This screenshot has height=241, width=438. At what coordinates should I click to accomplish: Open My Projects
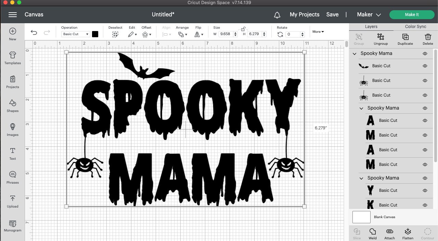305,14
